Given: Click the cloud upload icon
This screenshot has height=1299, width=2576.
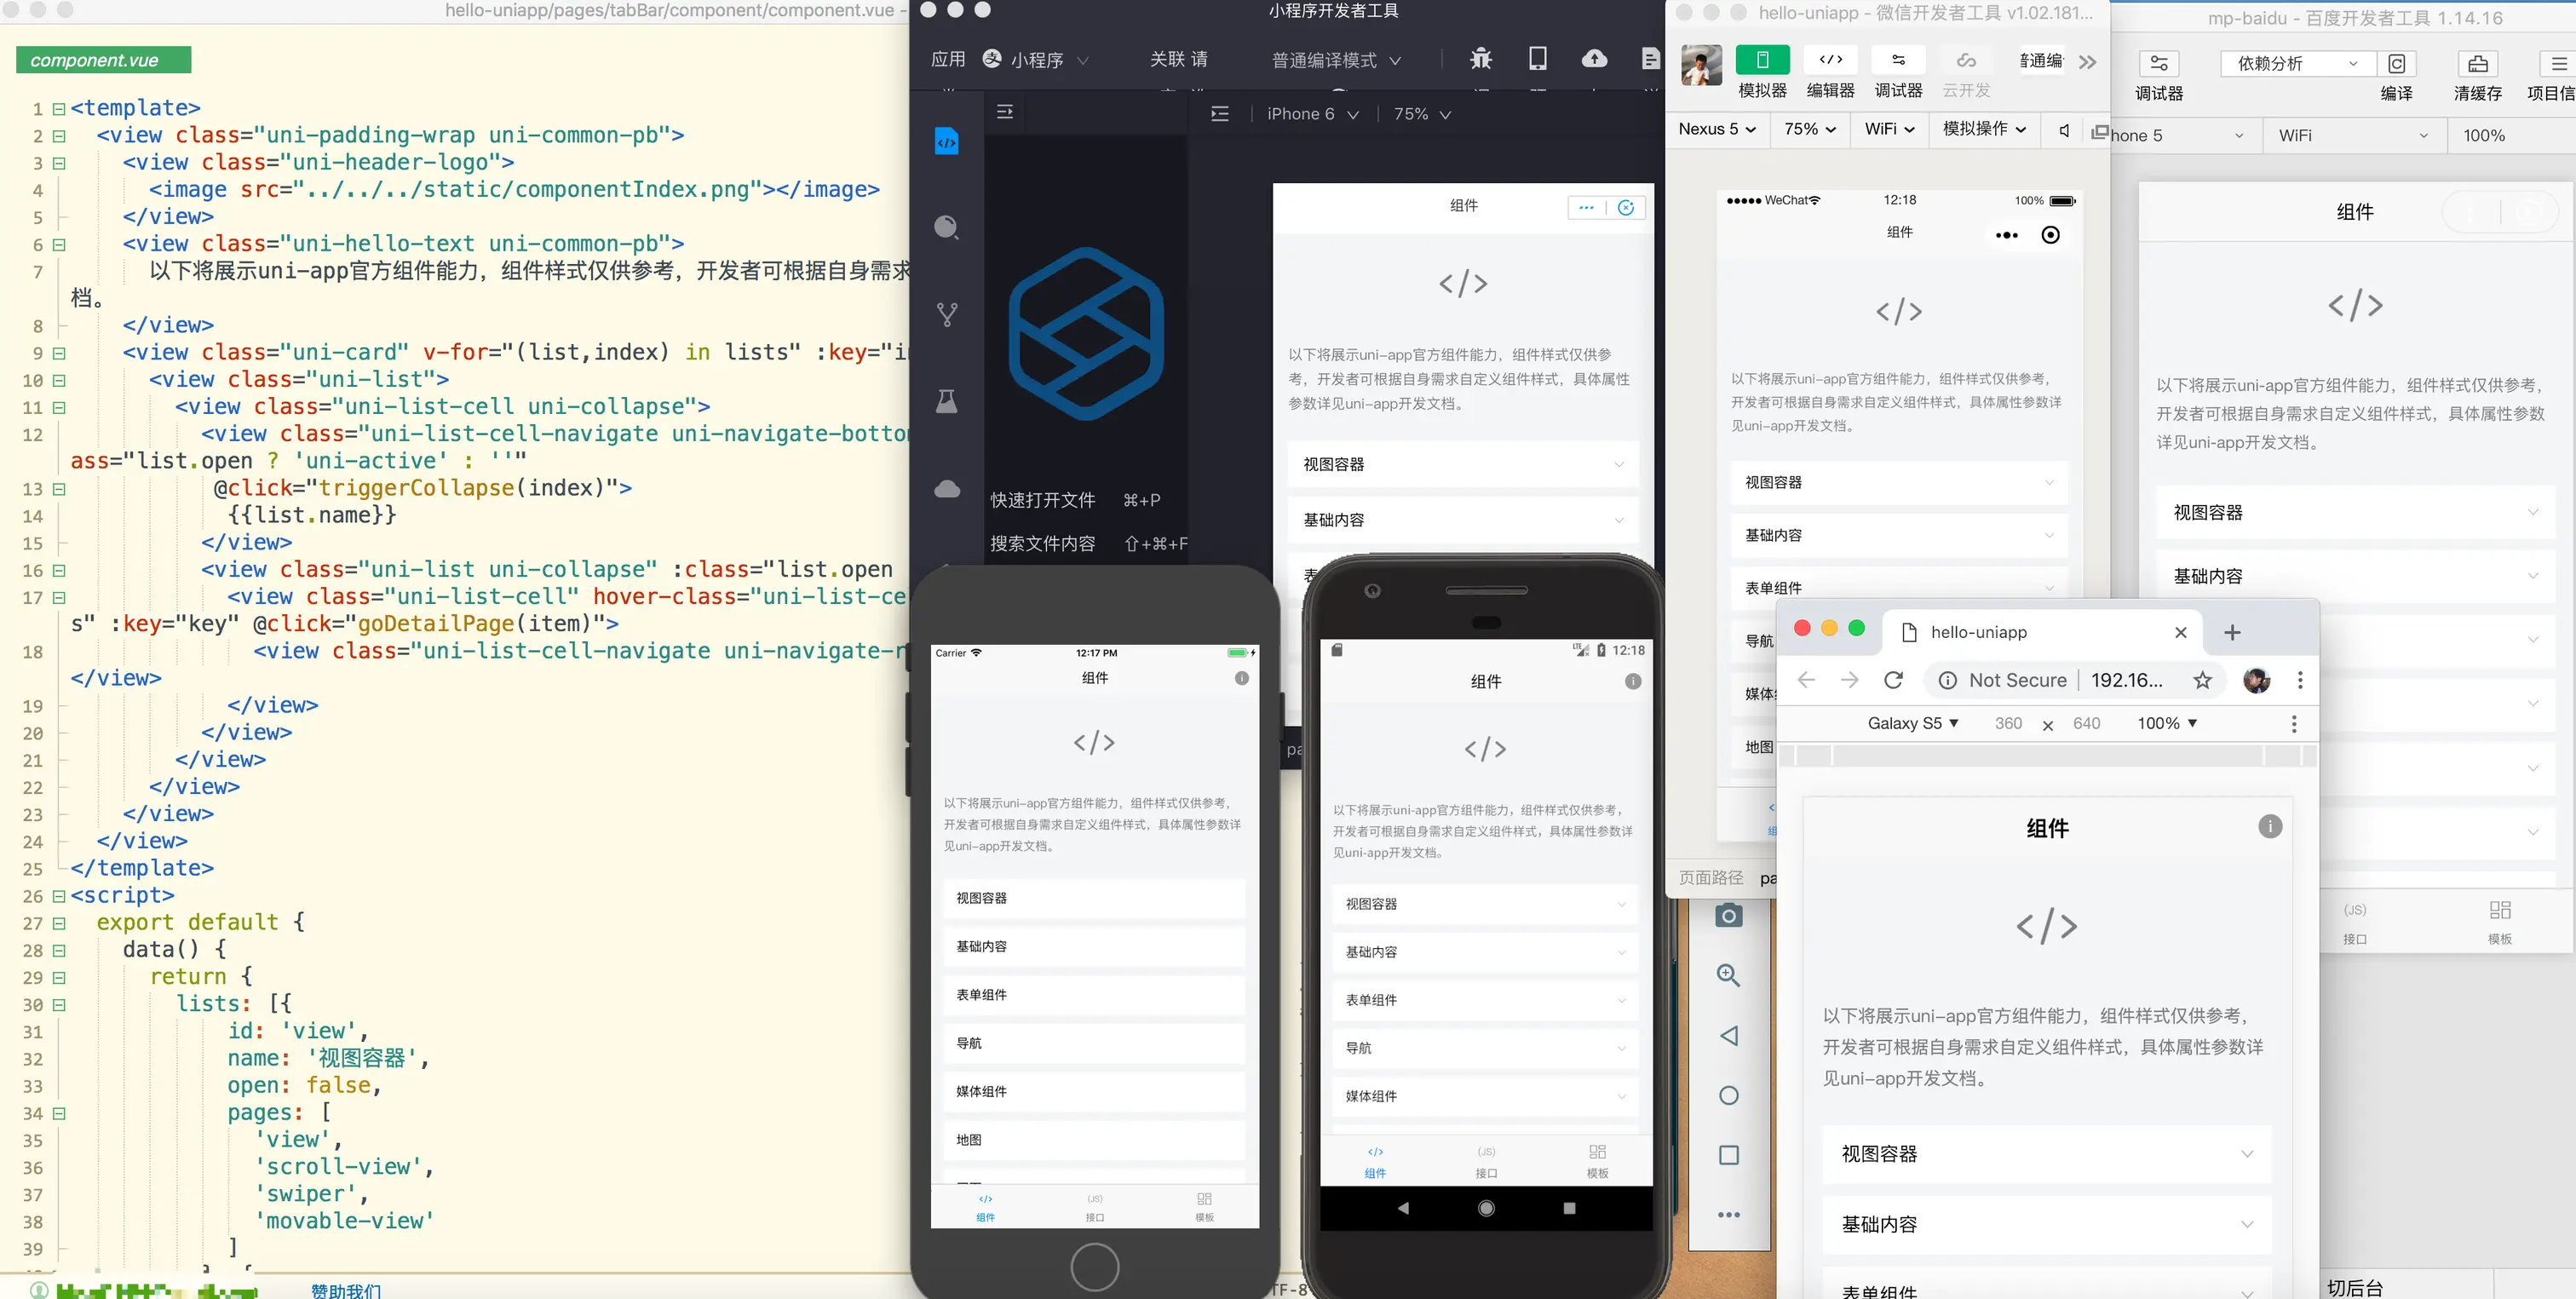Looking at the screenshot, I should (x=1594, y=59).
